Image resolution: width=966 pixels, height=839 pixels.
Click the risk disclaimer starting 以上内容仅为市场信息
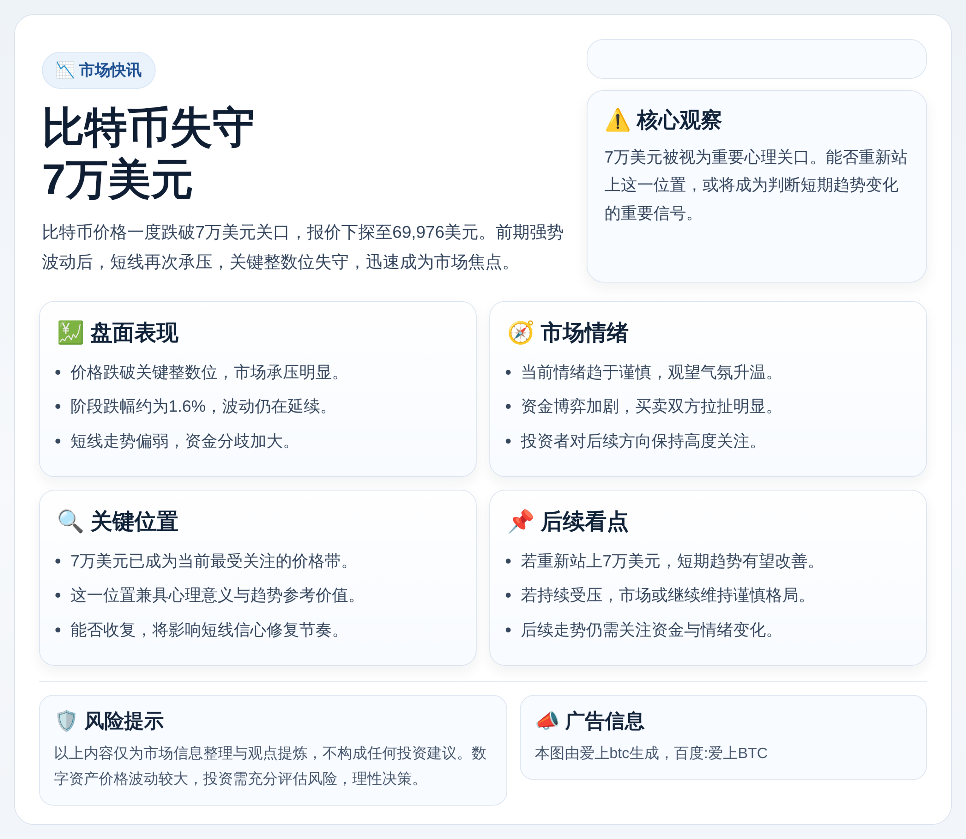tap(270, 766)
